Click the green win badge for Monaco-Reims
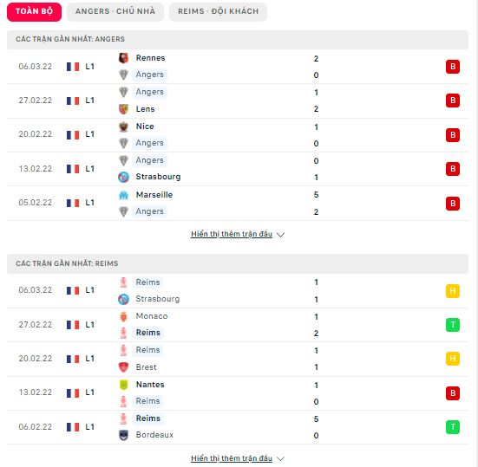 click(453, 325)
